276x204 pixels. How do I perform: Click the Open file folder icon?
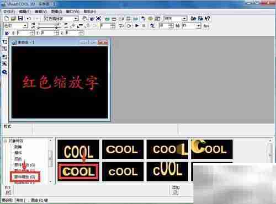(13, 18)
